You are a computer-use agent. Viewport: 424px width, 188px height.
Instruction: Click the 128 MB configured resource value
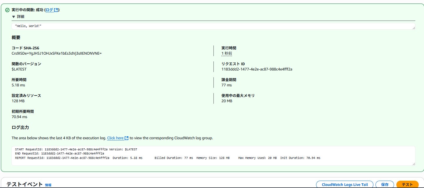[18, 101]
